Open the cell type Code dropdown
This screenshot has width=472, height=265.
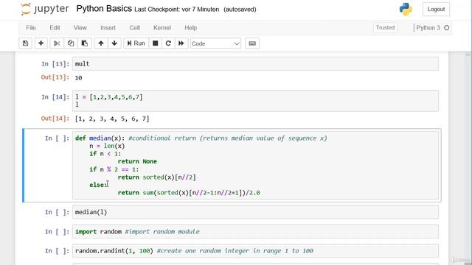[x=215, y=43]
